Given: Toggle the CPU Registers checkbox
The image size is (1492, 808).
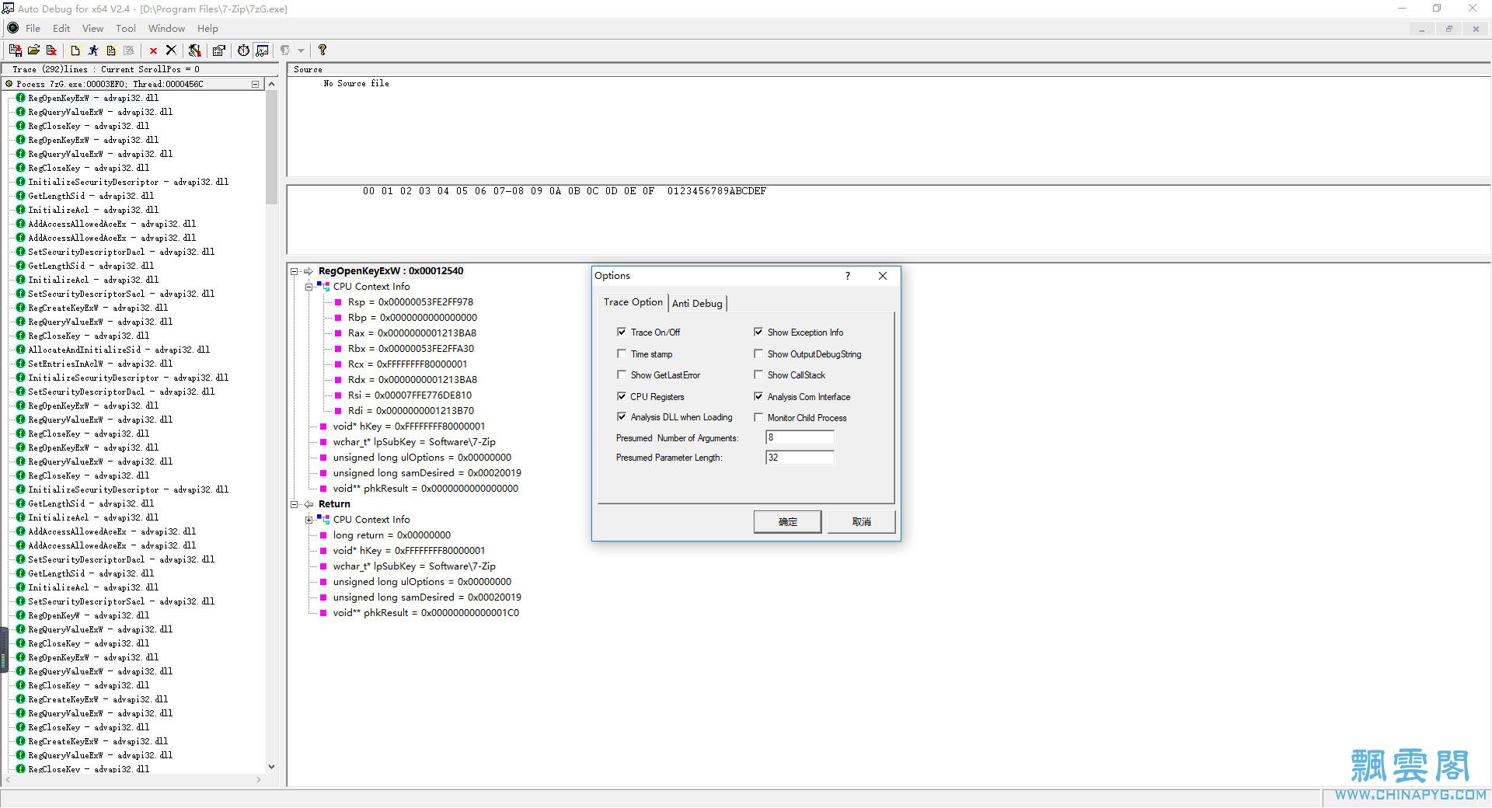Looking at the screenshot, I should pos(622,396).
